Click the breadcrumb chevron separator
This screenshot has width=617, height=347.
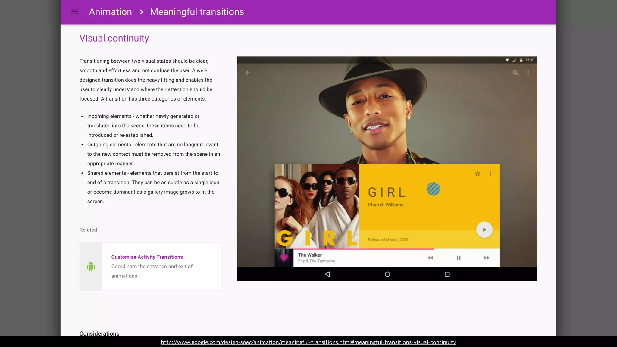(x=141, y=12)
